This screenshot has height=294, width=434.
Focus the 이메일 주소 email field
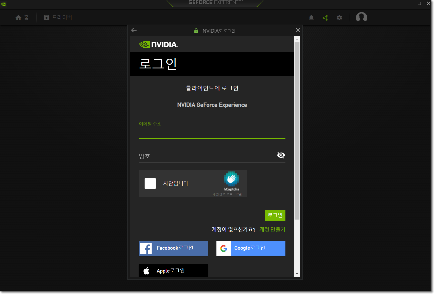click(x=212, y=133)
